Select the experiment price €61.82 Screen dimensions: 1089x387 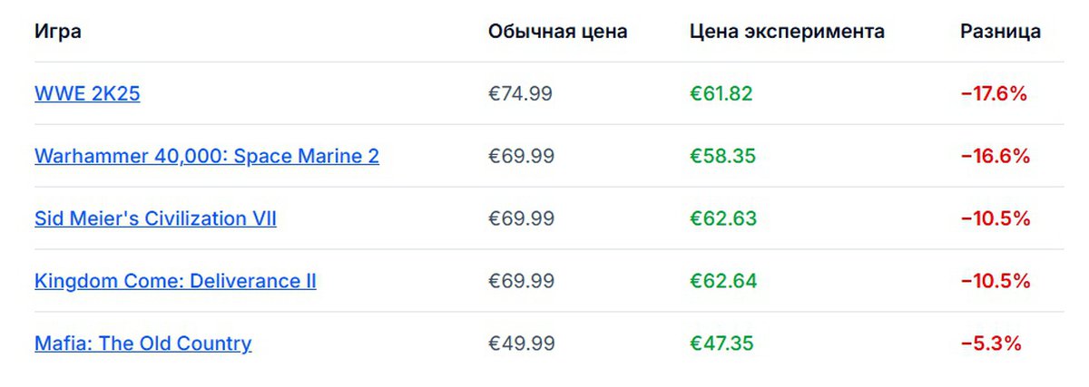pyautogui.click(x=721, y=93)
